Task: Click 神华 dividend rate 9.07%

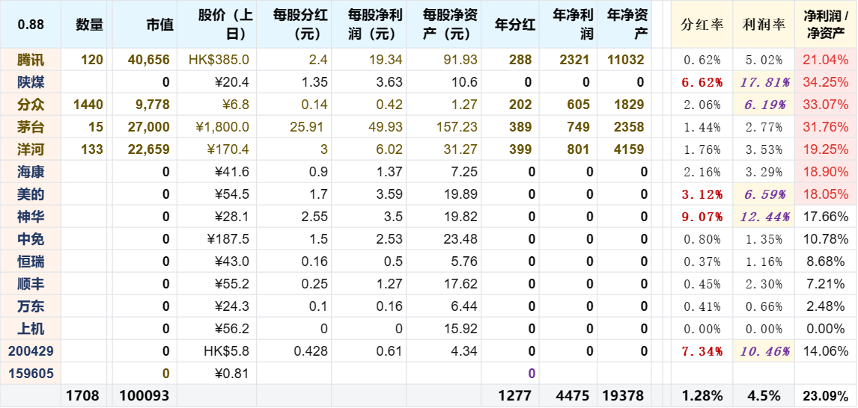Action: pyautogui.click(x=702, y=217)
